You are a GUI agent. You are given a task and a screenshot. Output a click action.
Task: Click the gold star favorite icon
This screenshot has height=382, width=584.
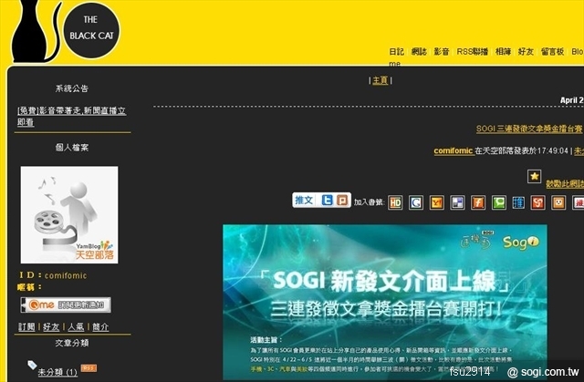click(534, 176)
